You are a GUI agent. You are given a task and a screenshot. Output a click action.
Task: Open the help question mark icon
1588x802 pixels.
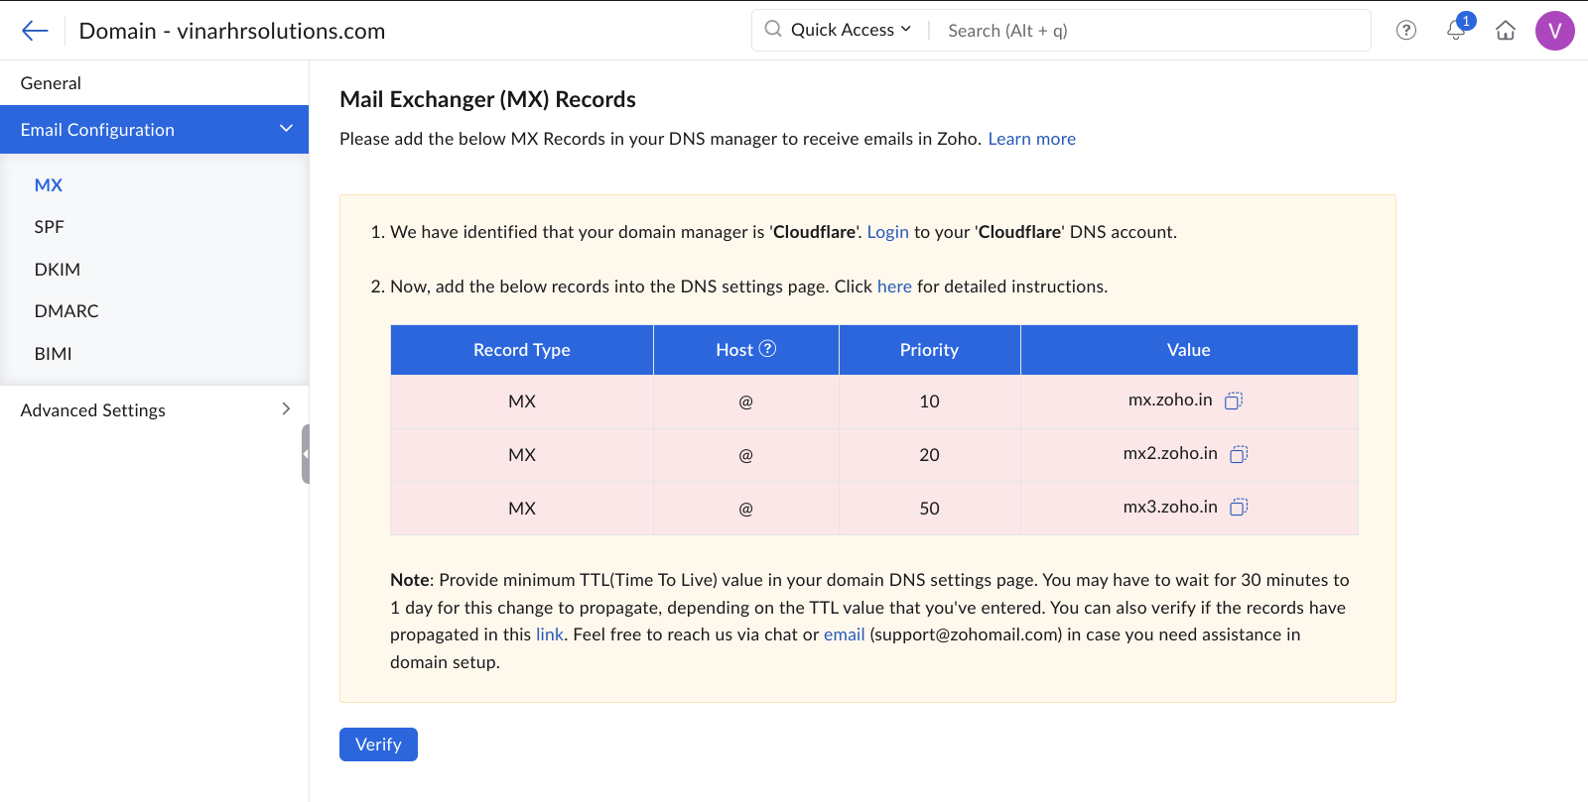[x=1405, y=31]
